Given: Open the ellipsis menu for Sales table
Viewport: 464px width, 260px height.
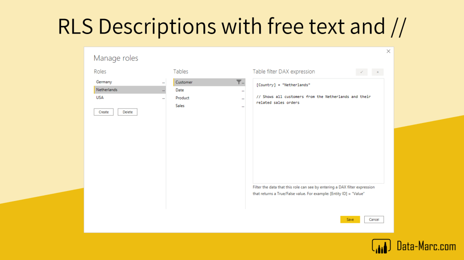Looking at the screenshot, I should (x=243, y=106).
